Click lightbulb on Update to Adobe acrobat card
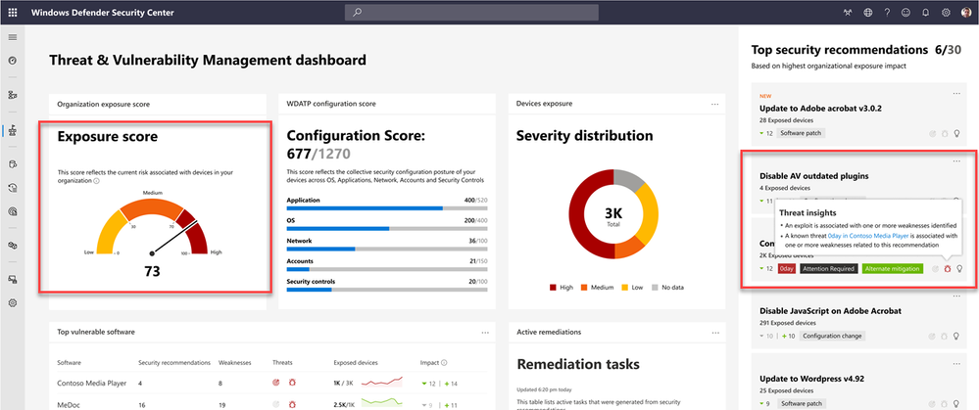 click(x=957, y=133)
